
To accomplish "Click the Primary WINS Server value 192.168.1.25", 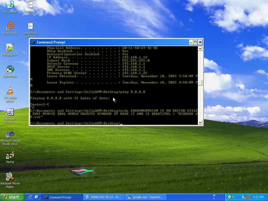I will 135,73.
